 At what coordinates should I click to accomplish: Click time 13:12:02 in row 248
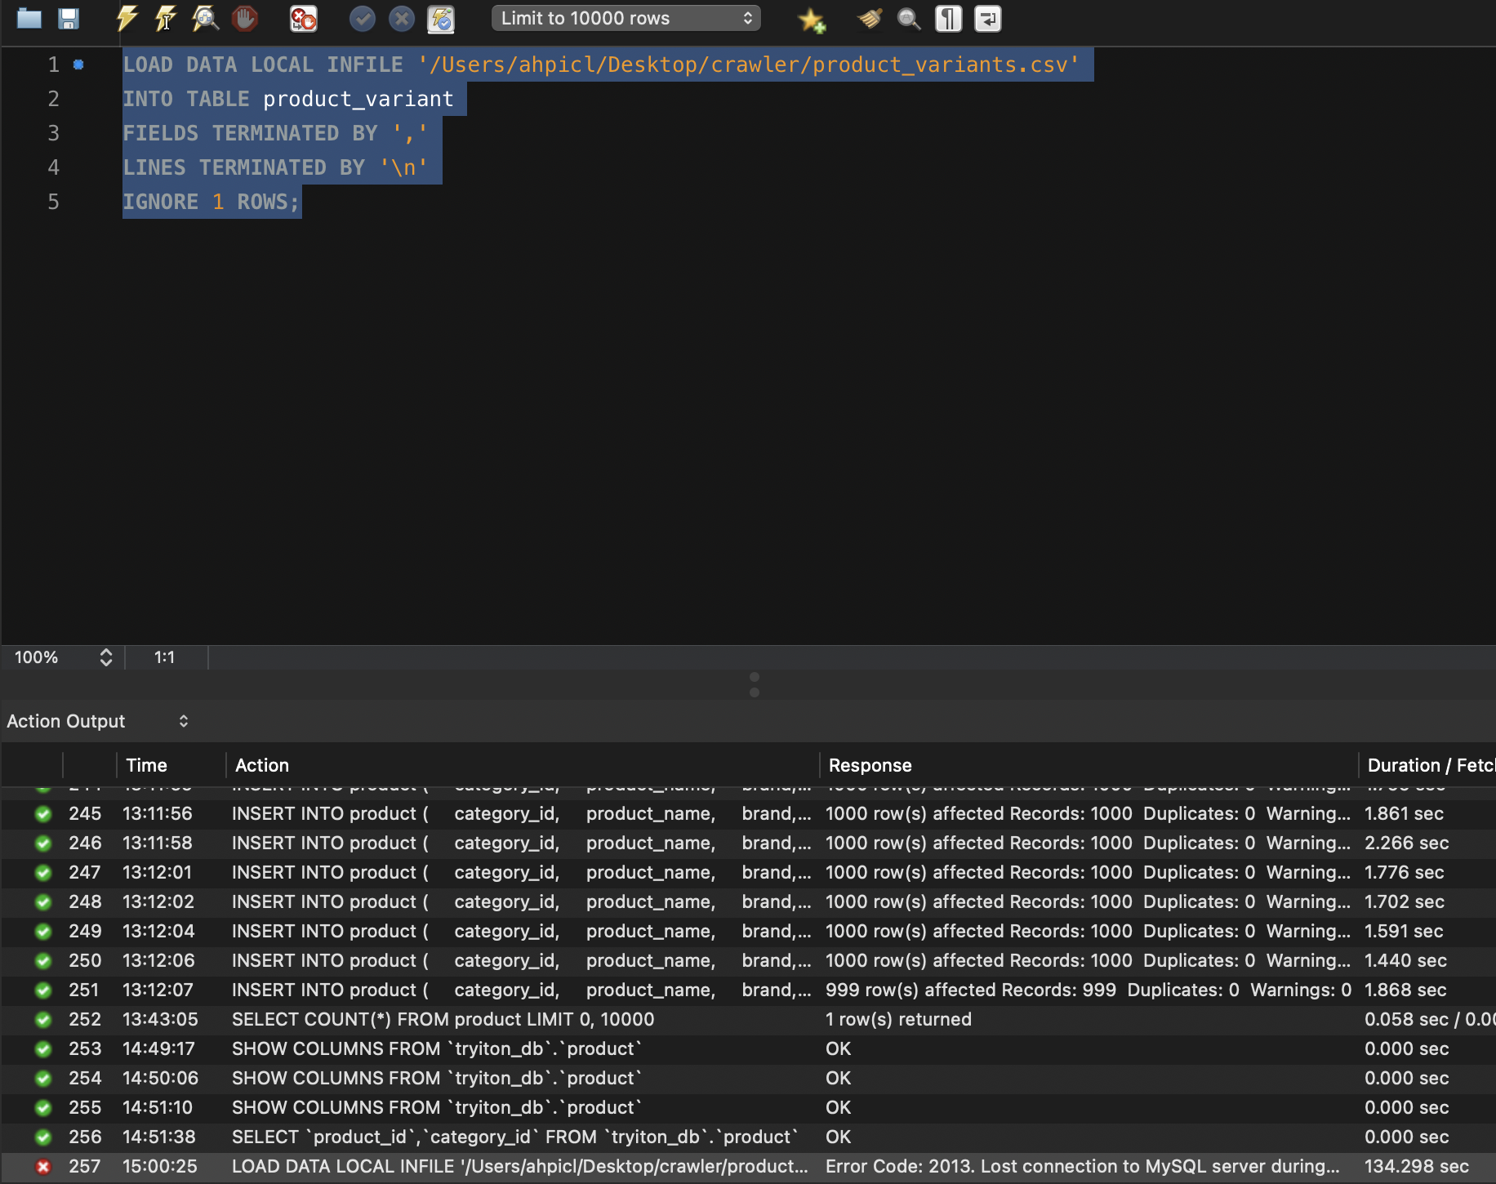pos(158,901)
